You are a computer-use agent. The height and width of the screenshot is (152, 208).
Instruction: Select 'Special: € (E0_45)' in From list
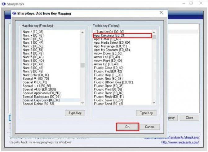point(51,82)
